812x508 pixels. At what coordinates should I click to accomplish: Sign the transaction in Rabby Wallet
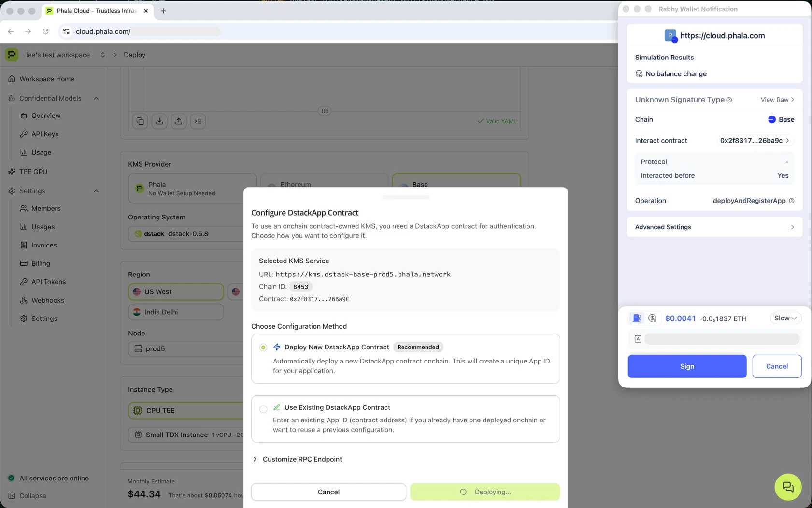[x=686, y=366]
